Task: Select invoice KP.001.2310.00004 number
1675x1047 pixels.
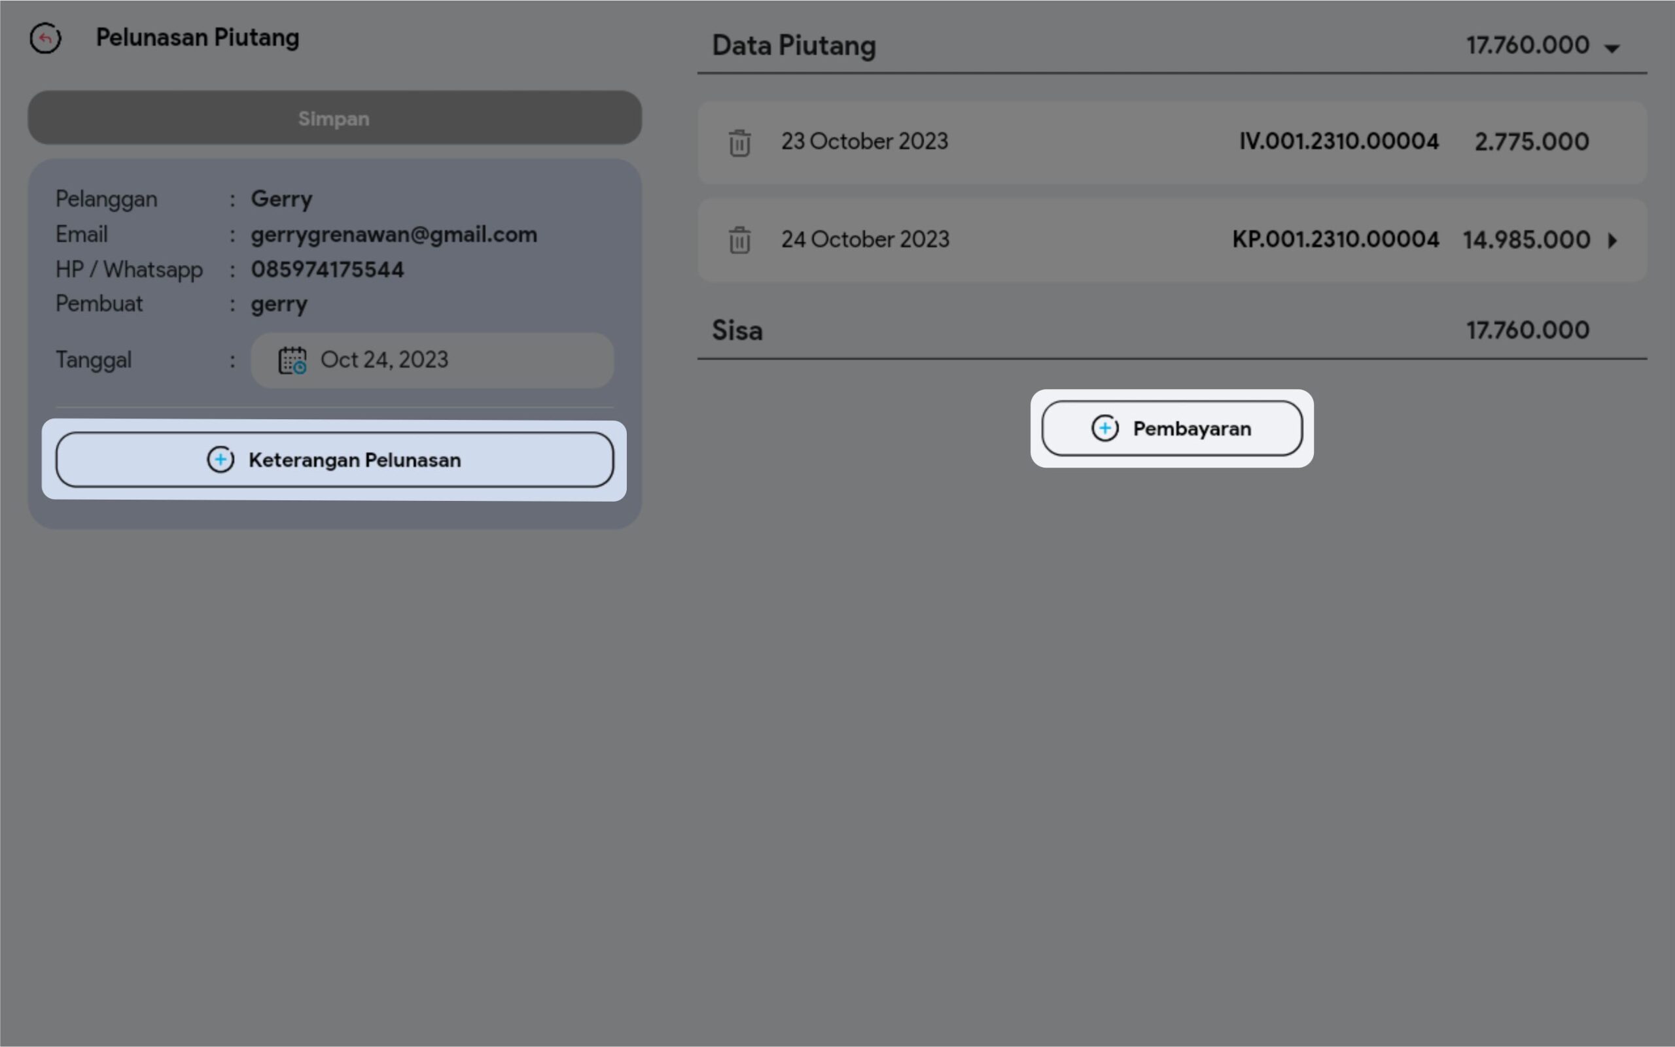Action: pos(1335,239)
